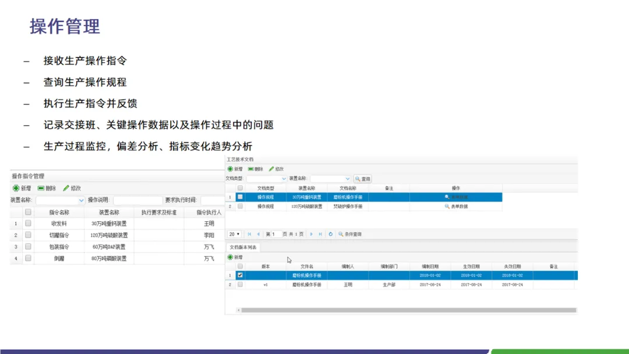Open the page size 20 dropdown
Image resolution: width=629 pixels, height=354 pixels.
234,234
